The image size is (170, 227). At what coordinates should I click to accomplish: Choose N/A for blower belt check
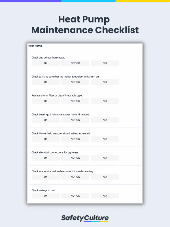pyautogui.click(x=105, y=139)
